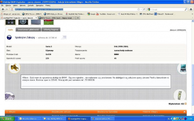
Task: Open the search engine selector dropdown
Action: coord(150,9)
